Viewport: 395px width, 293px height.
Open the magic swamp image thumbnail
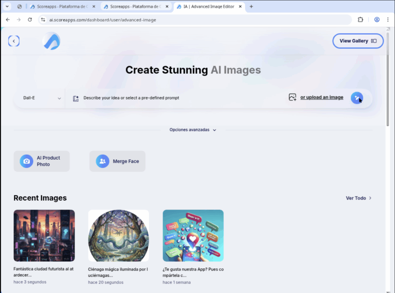(x=118, y=236)
